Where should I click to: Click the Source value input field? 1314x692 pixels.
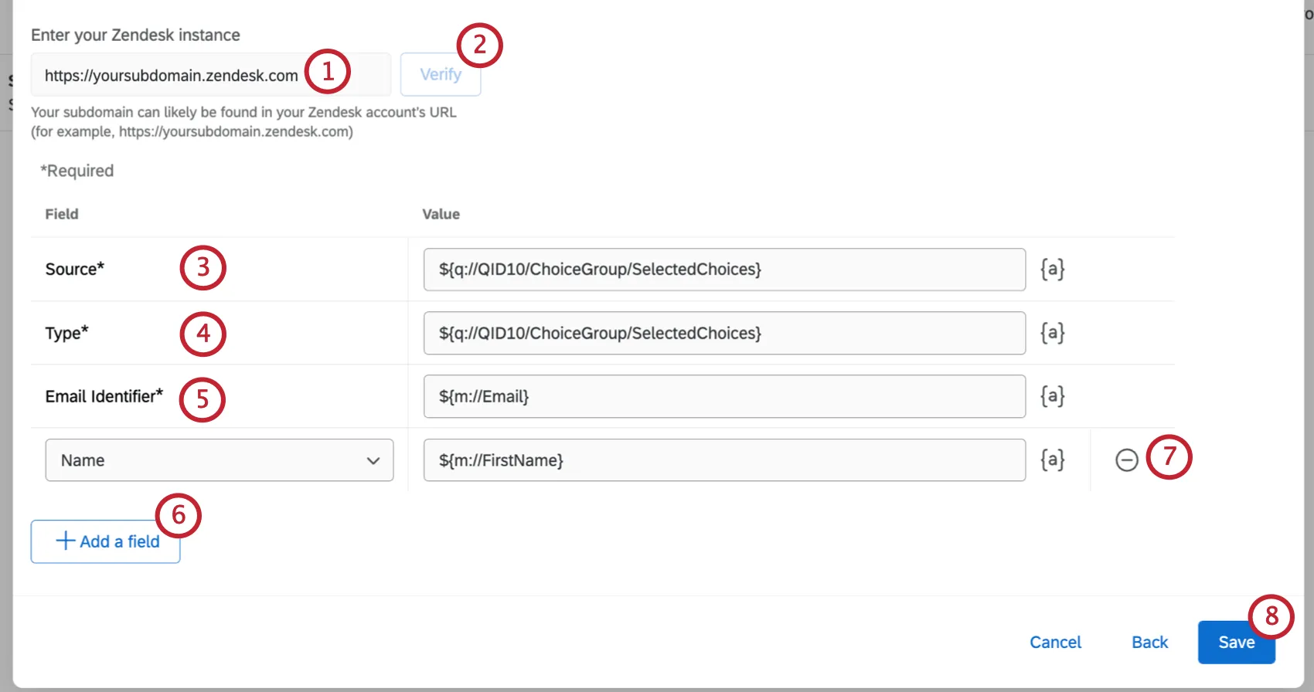click(x=724, y=270)
